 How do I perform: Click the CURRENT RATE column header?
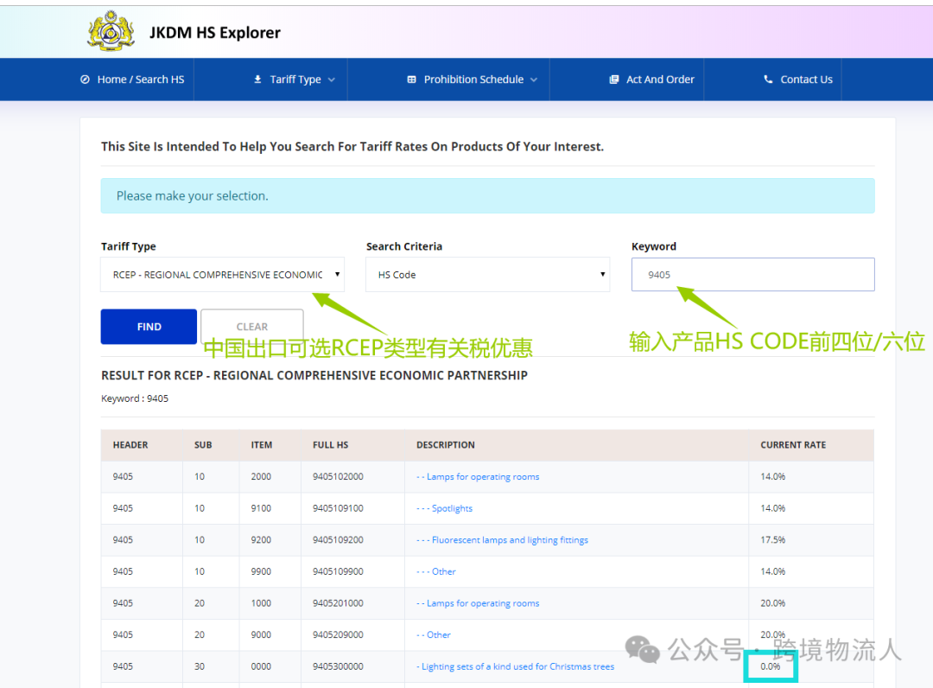[x=793, y=444]
